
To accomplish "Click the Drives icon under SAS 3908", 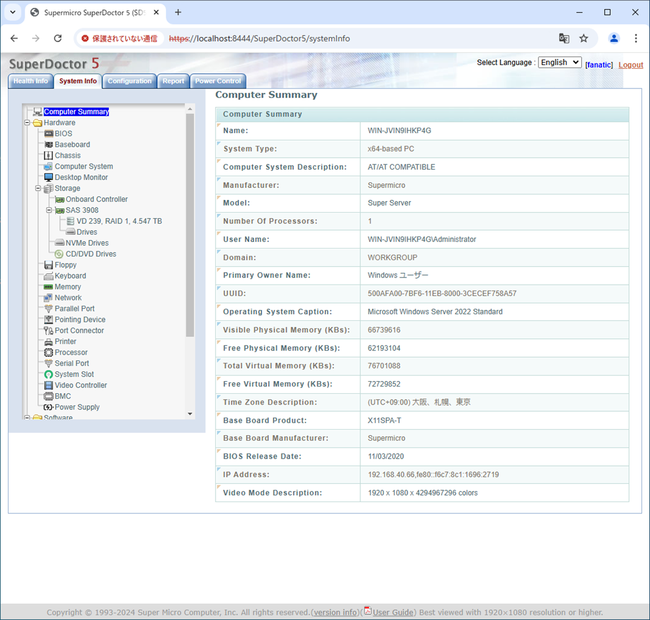I will pyautogui.click(x=70, y=232).
